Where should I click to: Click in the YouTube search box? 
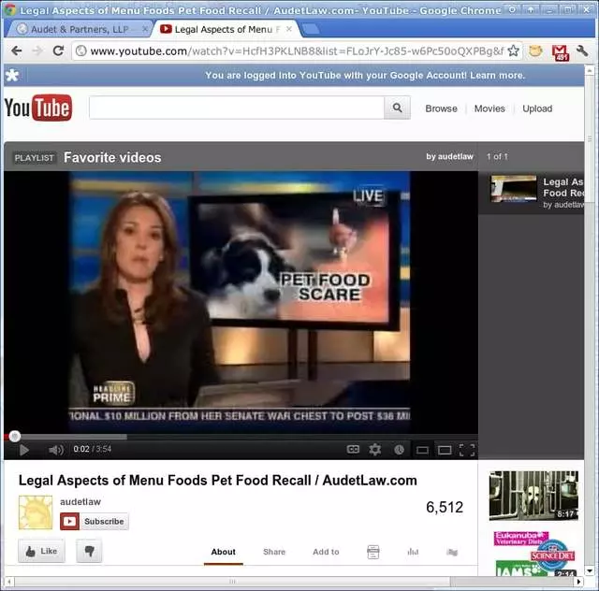tap(237, 108)
